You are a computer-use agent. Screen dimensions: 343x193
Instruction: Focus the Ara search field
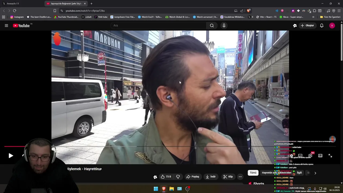point(158,25)
